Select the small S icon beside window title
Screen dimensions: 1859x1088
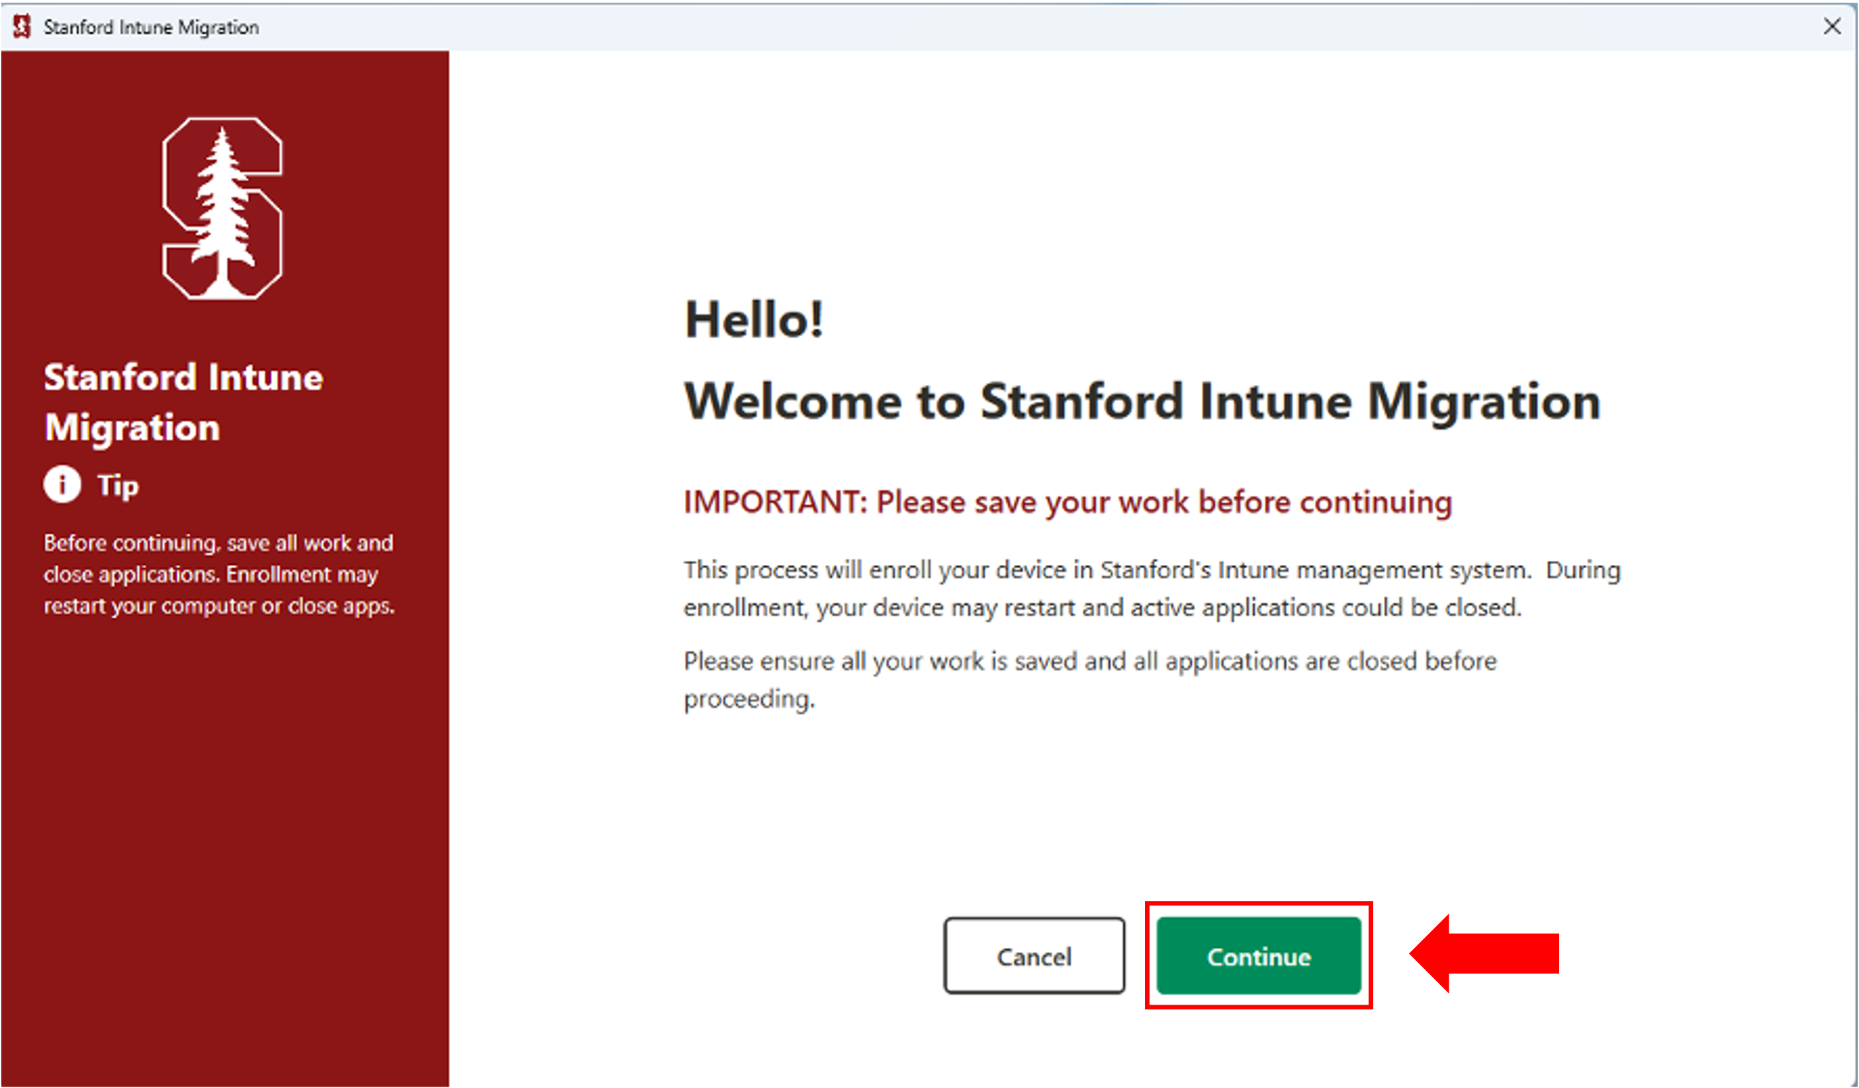click(23, 26)
